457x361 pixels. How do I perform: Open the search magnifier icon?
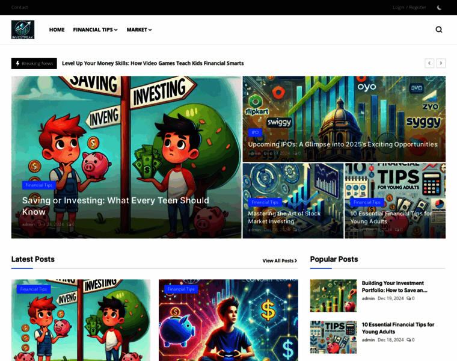click(439, 29)
